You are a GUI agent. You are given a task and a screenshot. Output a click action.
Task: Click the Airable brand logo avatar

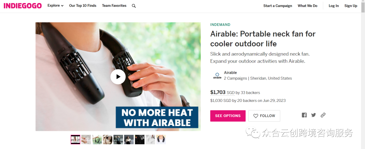coord(217,76)
